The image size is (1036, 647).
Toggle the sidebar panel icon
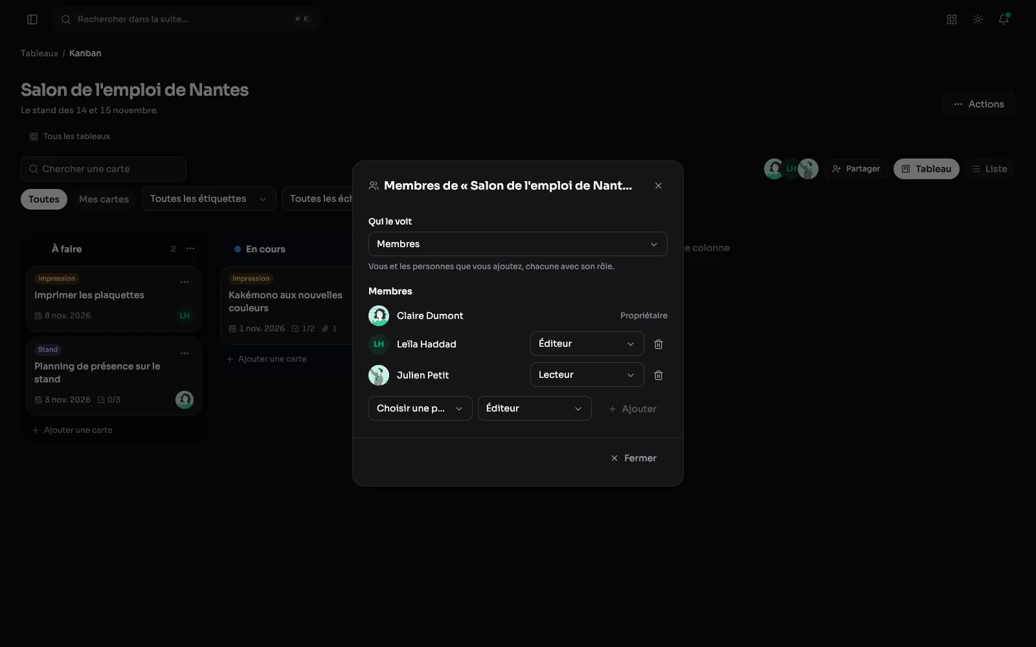tap(32, 19)
